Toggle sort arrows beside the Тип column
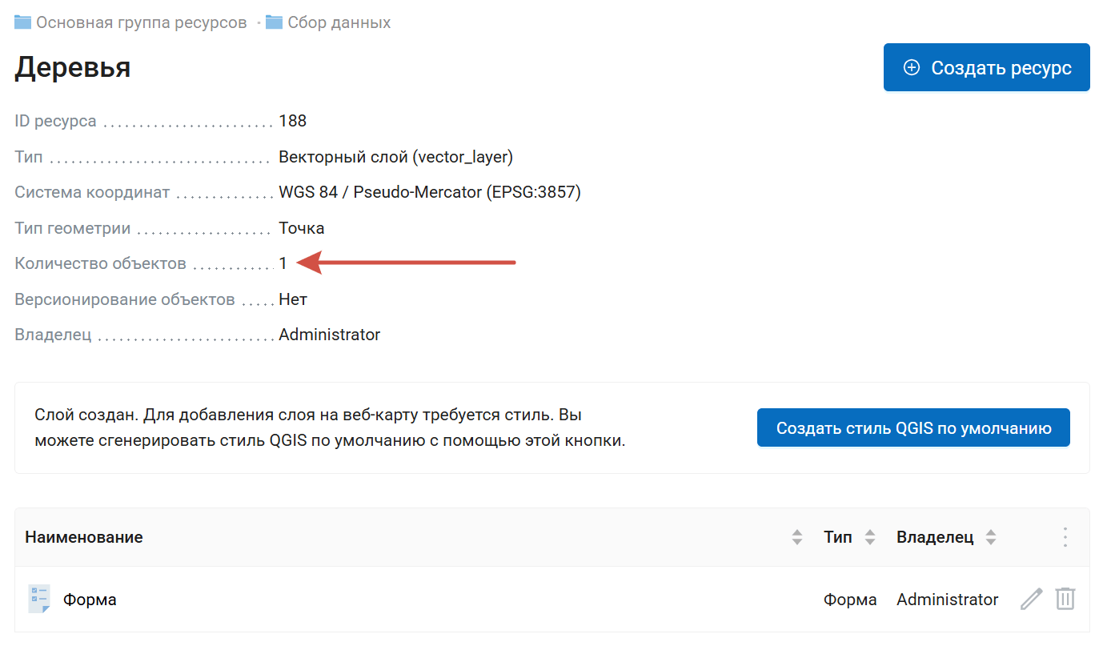 tap(870, 537)
